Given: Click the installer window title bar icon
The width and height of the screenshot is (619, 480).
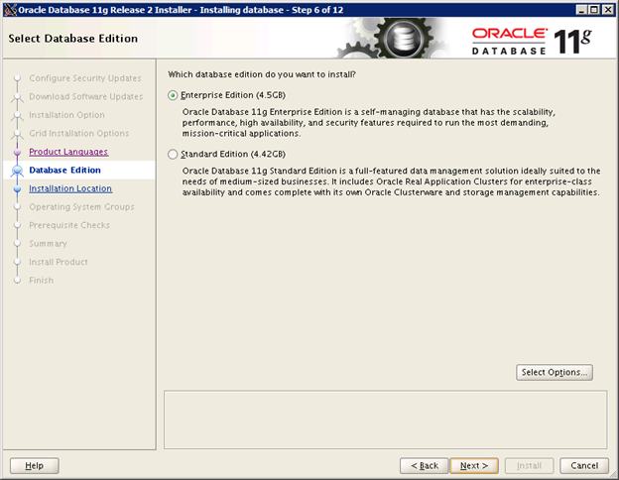Looking at the screenshot, I should tap(10, 10).
